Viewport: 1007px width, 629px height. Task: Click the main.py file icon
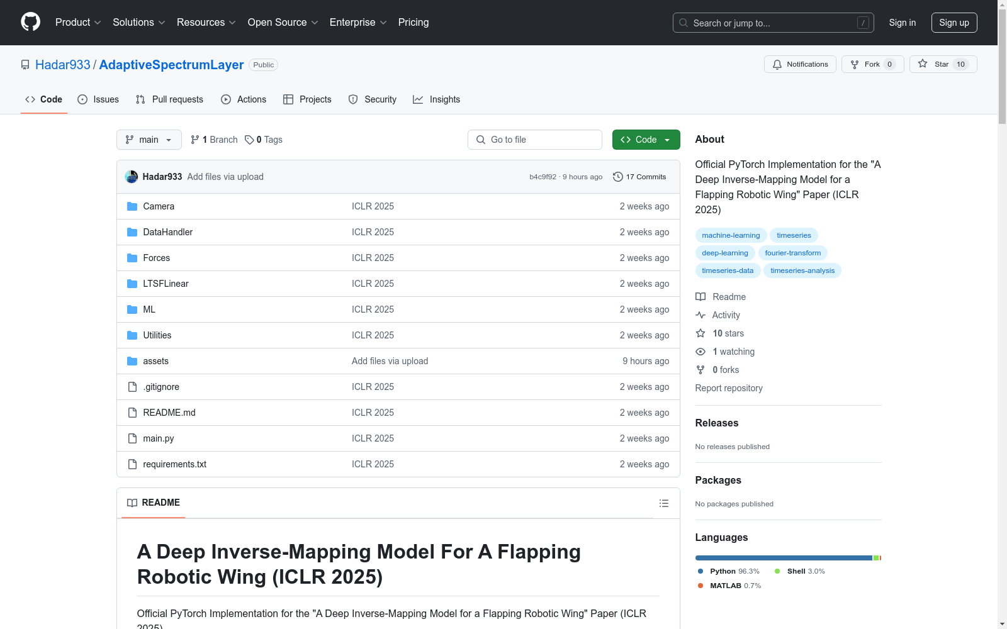point(132,438)
